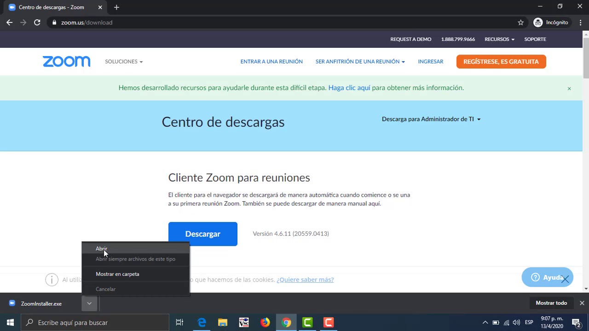589x331 pixels.
Task: Close the downloads bar
Action: [x=582, y=303]
